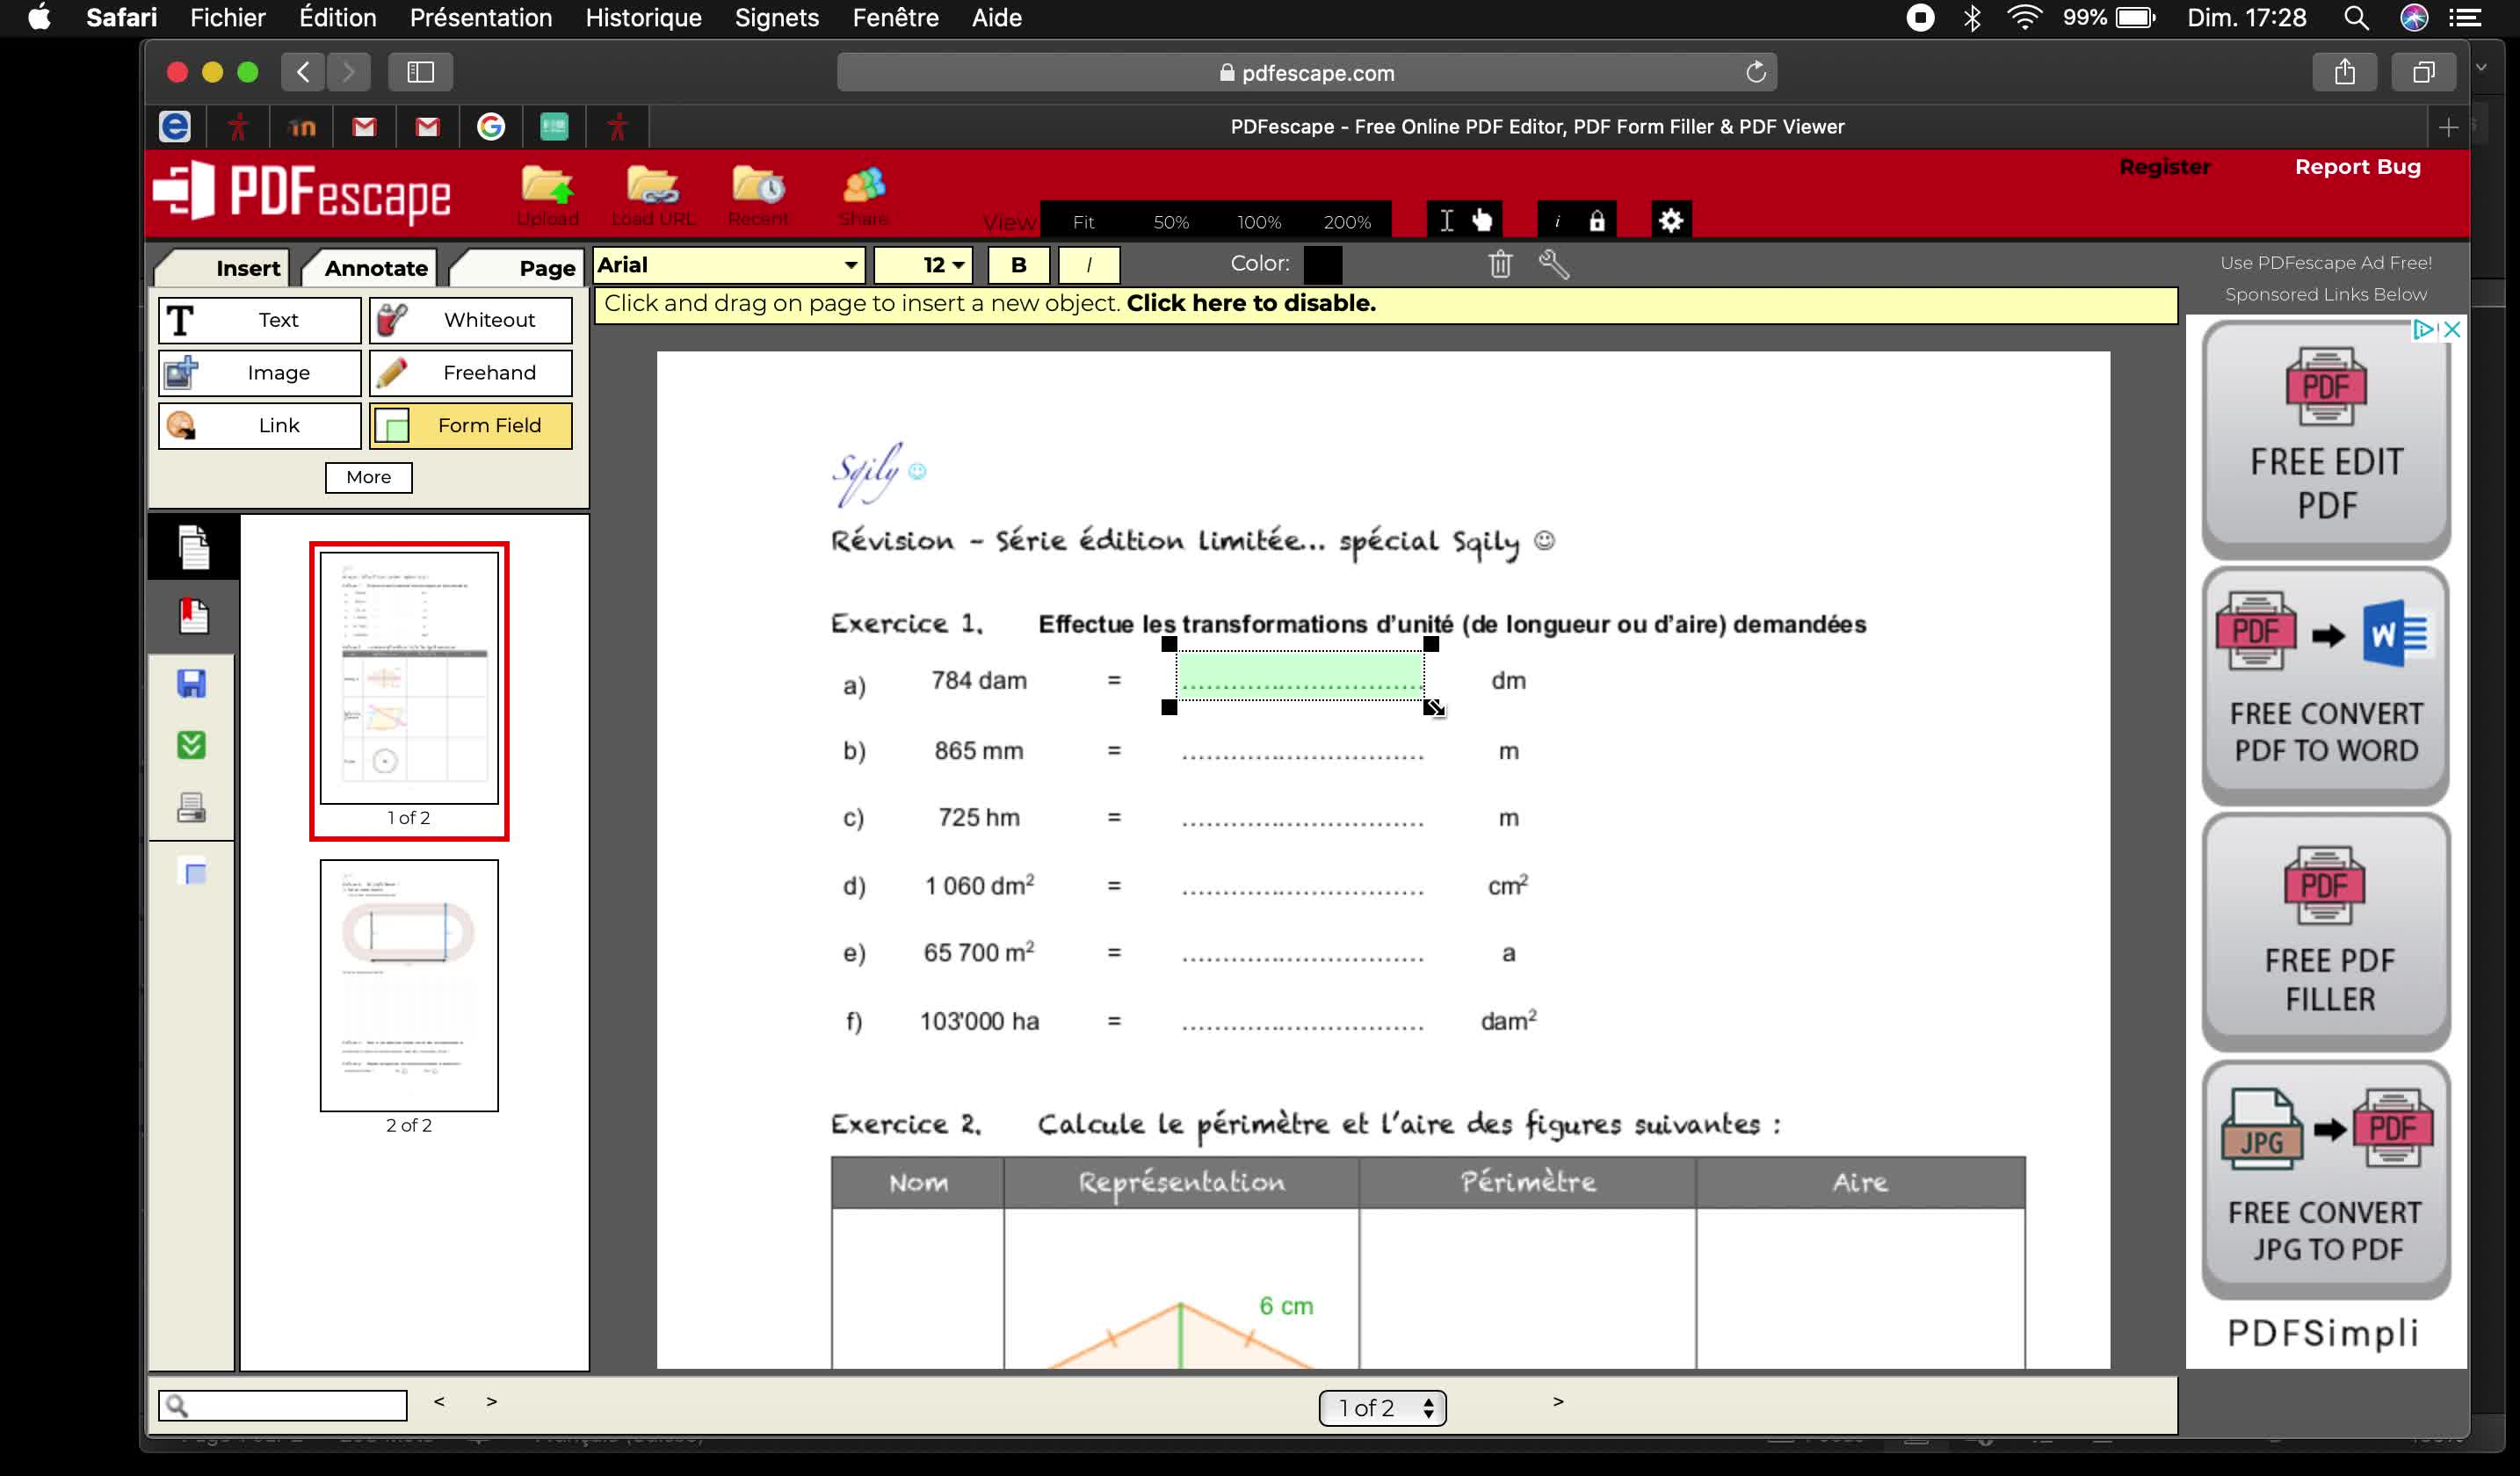This screenshot has width=2520, height=1476.
Task: Open the settings gear icon
Action: (1670, 221)
